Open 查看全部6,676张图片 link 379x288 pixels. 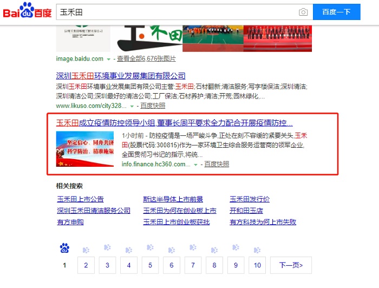click(x=147, y=58)
